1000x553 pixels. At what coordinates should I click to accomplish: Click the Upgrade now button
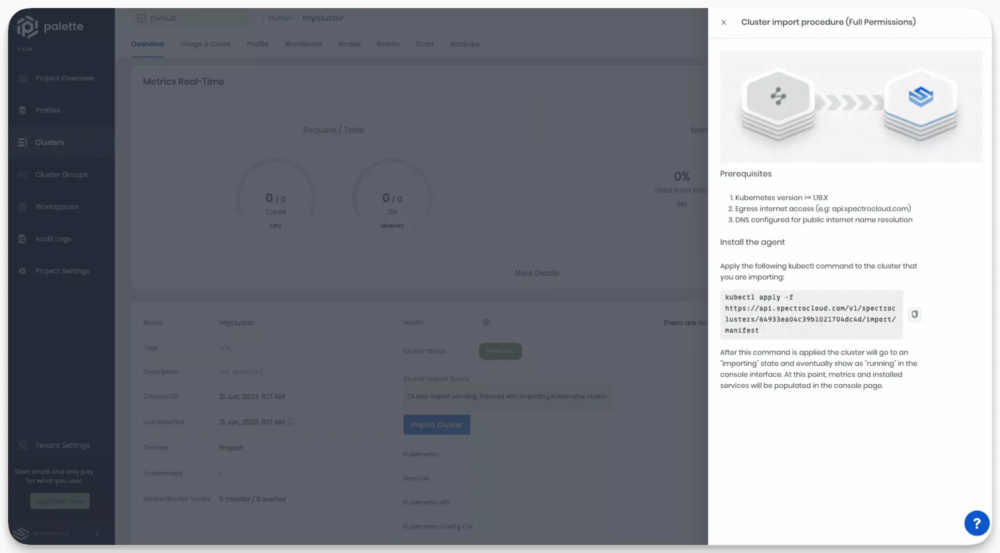[59, 501]
